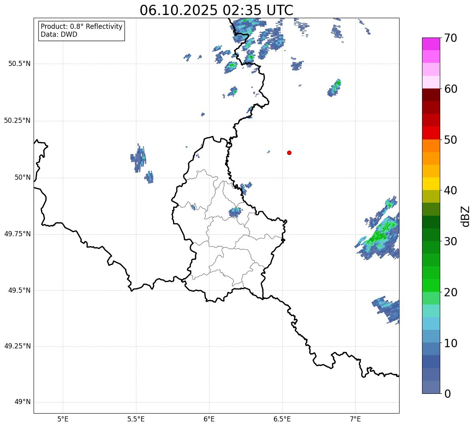Click colorbar tick label 30
This screenshot has height=427, width=475.
[x=450, y=241]
